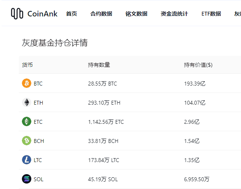Click the Ethereum coin icon
Image resolution: width=241 pixels, height=189 pixels.
pyautogui.click(x=27, y=103)
